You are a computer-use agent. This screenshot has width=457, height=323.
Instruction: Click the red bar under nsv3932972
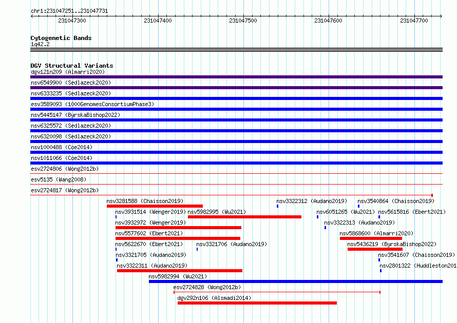(x=178, y=228)
